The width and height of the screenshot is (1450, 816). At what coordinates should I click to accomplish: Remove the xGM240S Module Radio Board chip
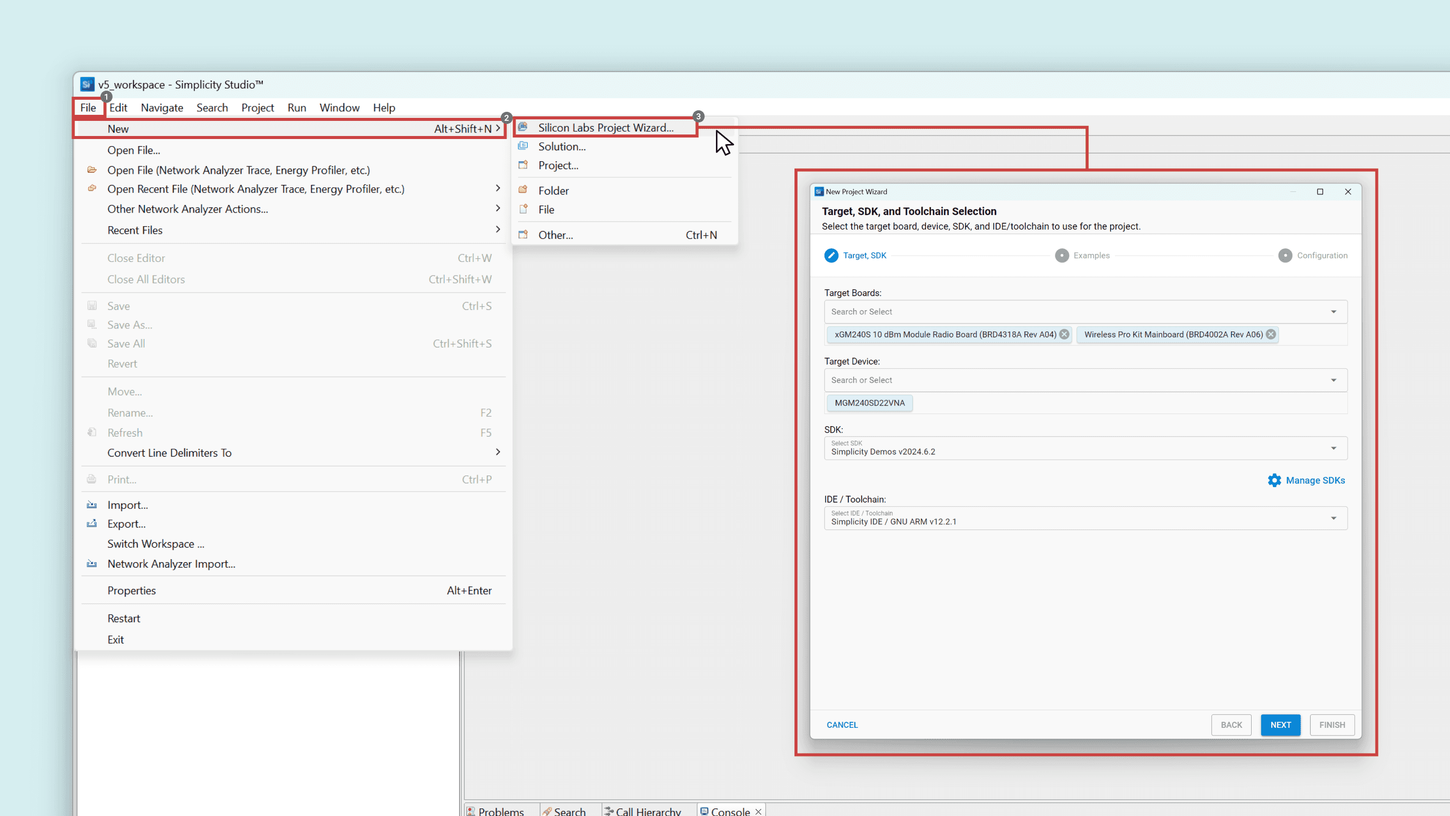tap(1064, 334)
